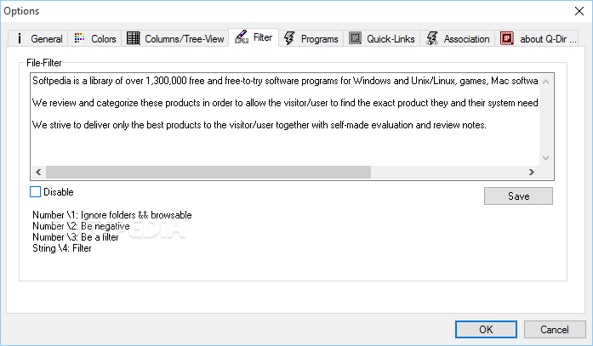
Task: Click the about Q-Dir red icon
Action: (507, 38)
